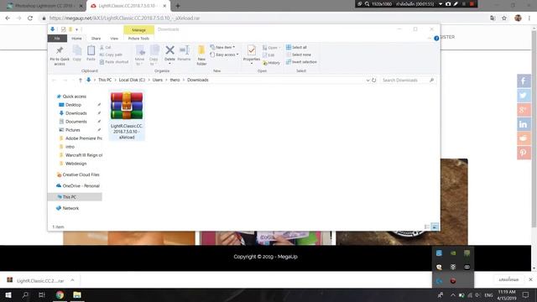Click Cut in Clipboard group
Image resolution: width=537 pixels, height=302 pixels.
click(105, 47)
